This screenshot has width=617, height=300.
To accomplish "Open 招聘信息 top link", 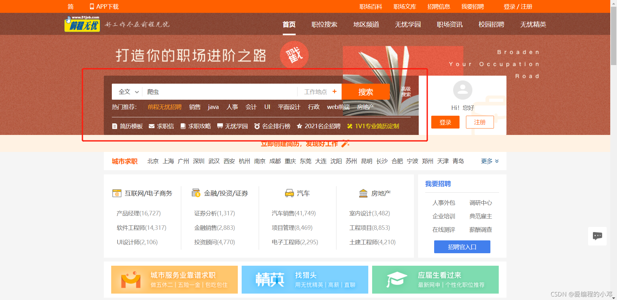I will coord(439,6).
